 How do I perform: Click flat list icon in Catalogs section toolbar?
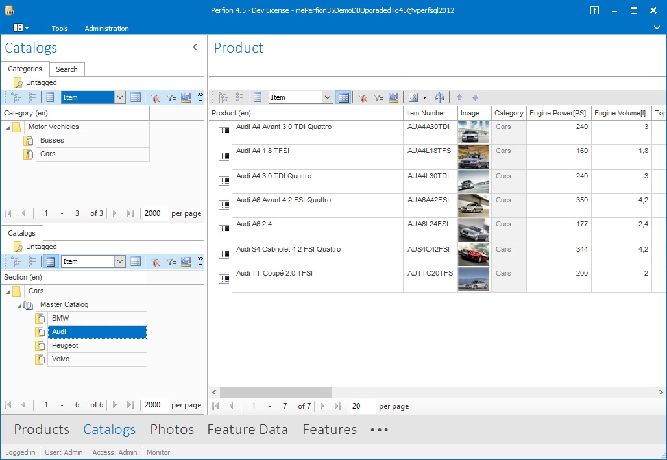tap(32, 261)
